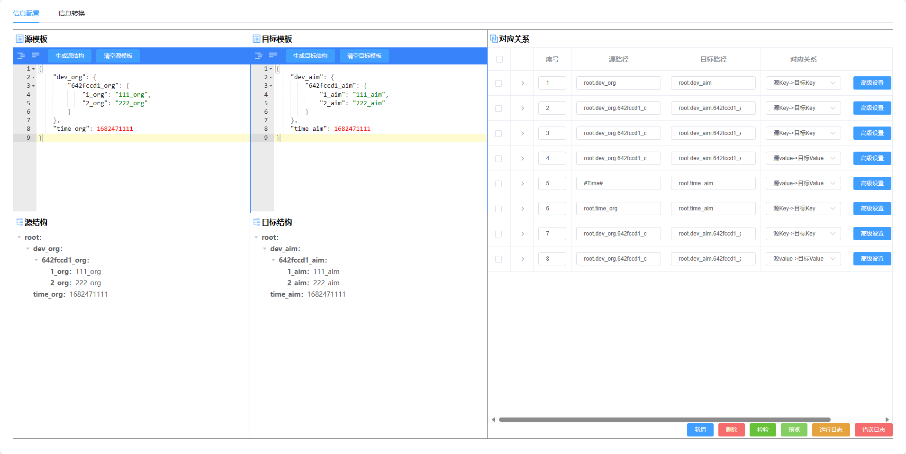Click the format JSON icon in target template toolbar
The width and height of the screenshot is (906, 454).
click(259, 56)
